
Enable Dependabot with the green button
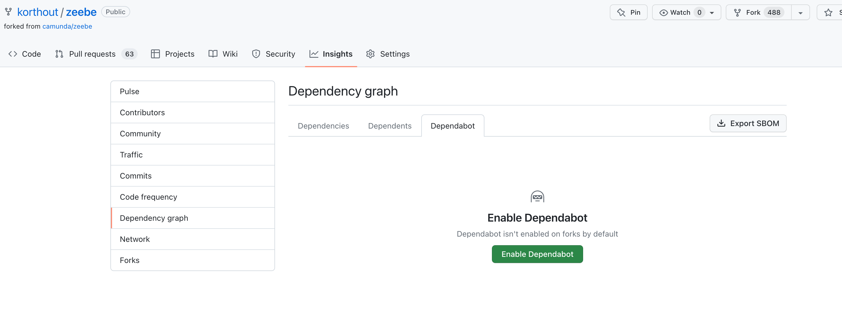pyautogui.click(x=537, y=254)
